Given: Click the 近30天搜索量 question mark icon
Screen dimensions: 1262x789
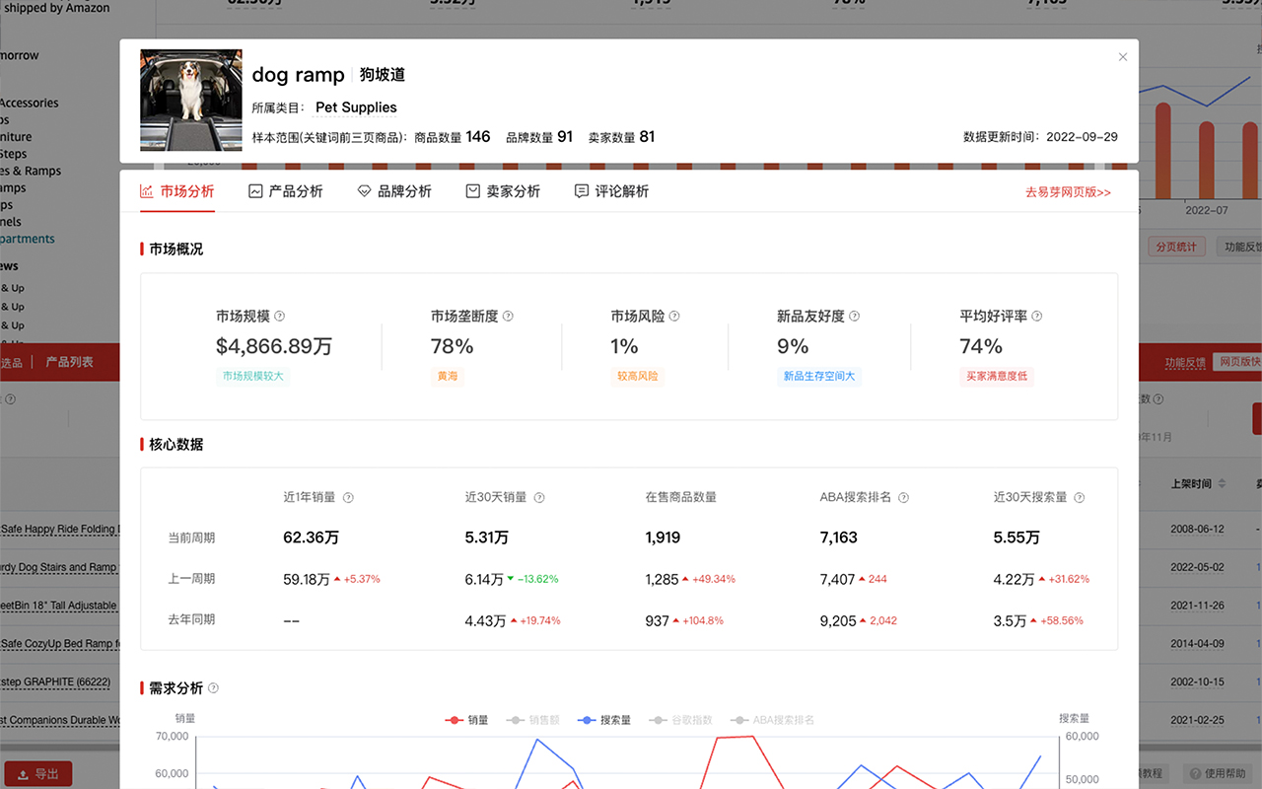Looking at the screenshot, I should click(x=1080, y=497).
